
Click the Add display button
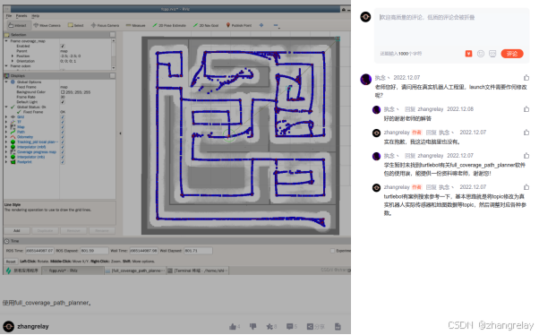click(16, 230)
